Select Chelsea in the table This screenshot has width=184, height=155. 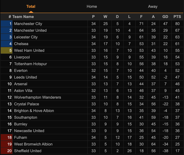(x=21, y=44)
